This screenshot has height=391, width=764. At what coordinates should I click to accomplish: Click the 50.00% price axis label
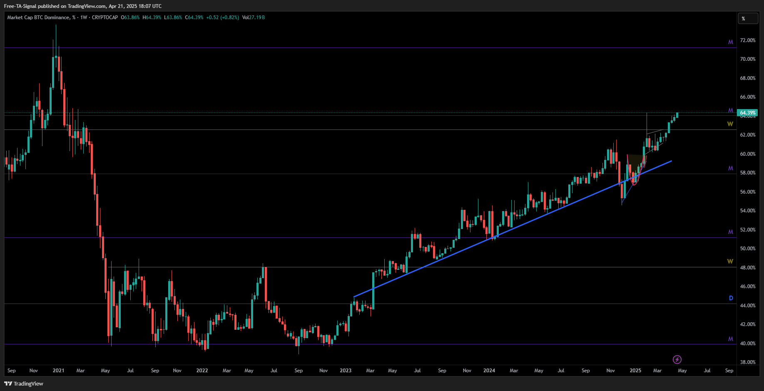pos(747,249)
